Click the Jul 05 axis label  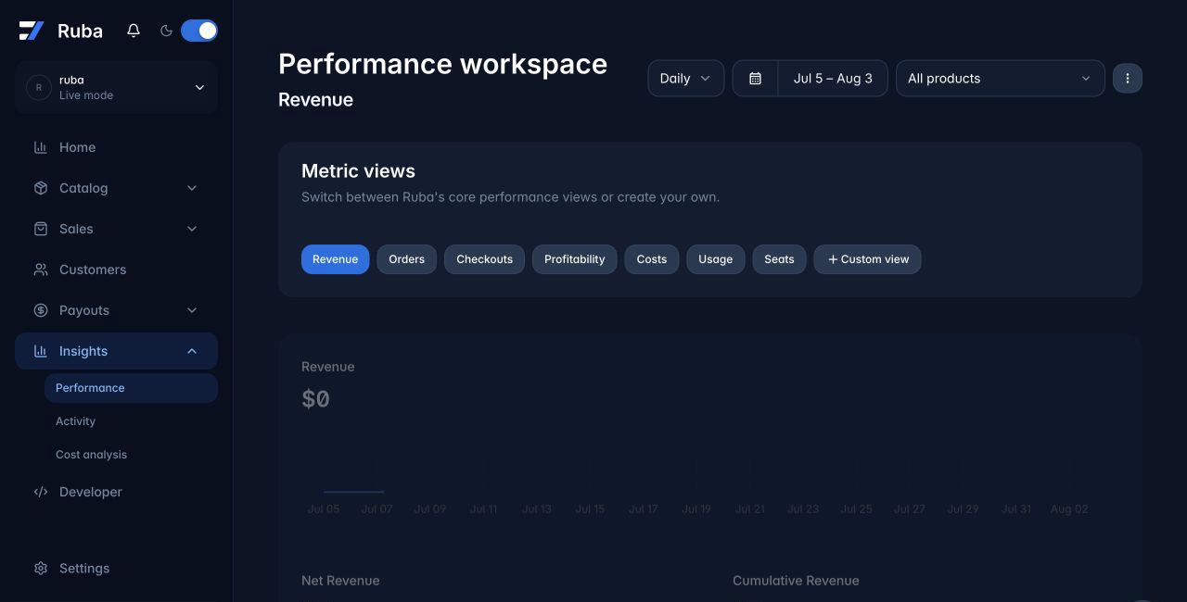pyautogui.click(x=324, y=509)
